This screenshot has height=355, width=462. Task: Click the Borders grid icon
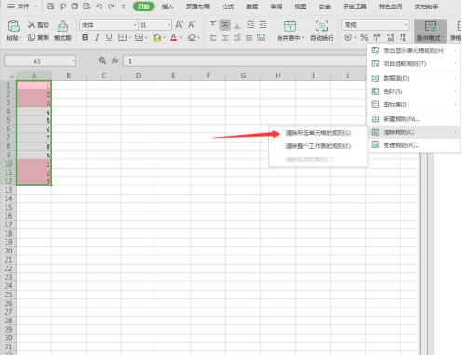tap(122, 37)
